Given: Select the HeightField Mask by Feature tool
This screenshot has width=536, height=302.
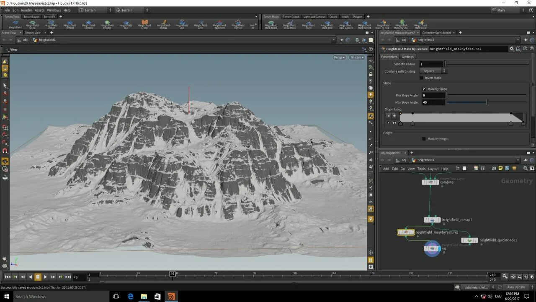Looking at the screenshot, I should coord(383,25).
